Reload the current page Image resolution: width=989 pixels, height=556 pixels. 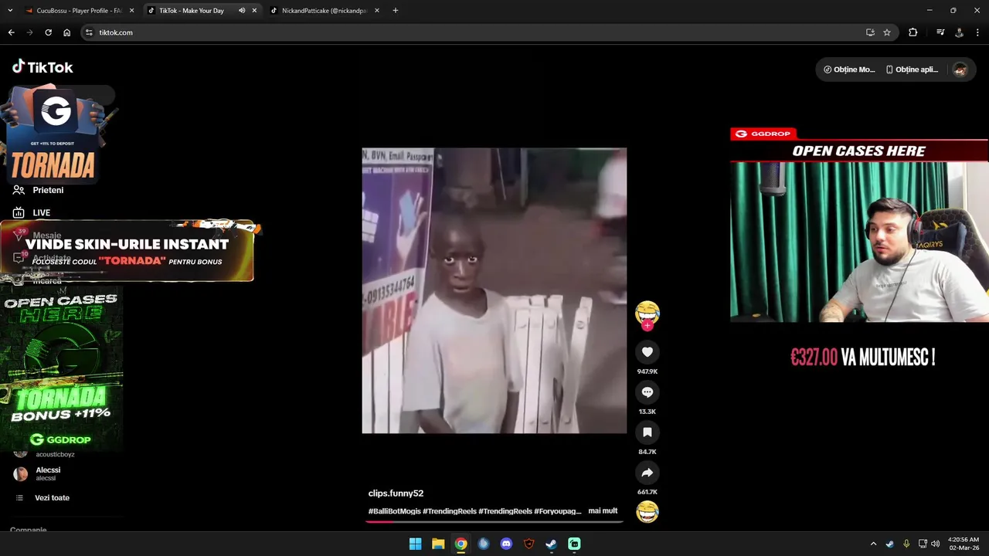pos(48,32)
